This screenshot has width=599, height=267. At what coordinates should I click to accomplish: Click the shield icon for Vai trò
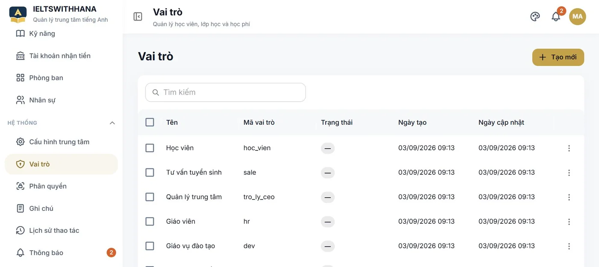tap(20, 164)
